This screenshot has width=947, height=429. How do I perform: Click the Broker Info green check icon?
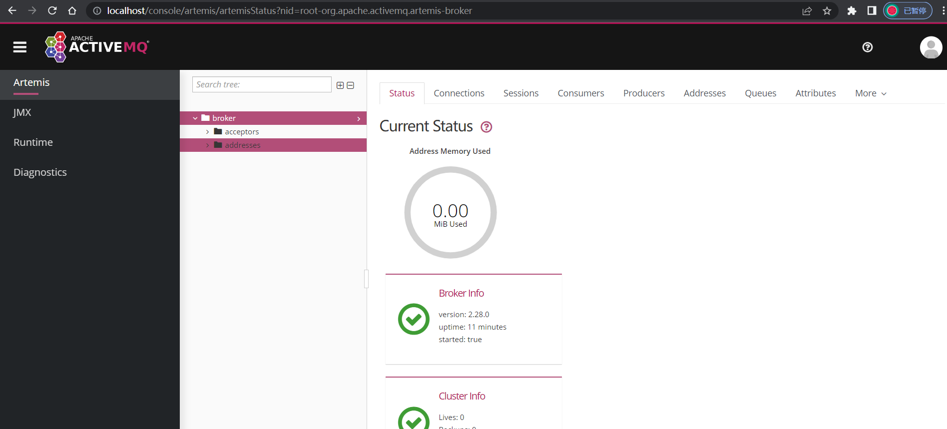point(414,319)
